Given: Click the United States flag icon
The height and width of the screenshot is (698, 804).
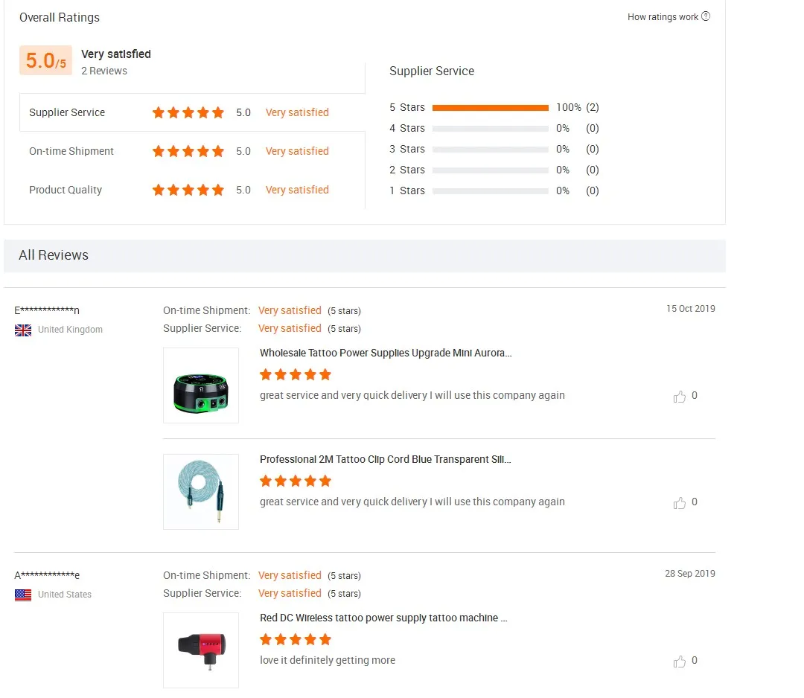Looking at the screenshot, I should tap(23, 595).
